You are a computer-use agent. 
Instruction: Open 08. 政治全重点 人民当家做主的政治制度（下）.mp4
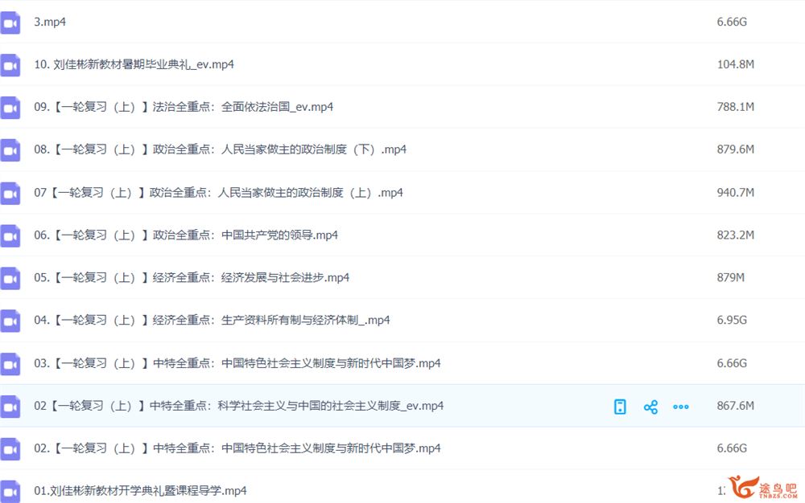pyautogui.click(x=221, y=149)
